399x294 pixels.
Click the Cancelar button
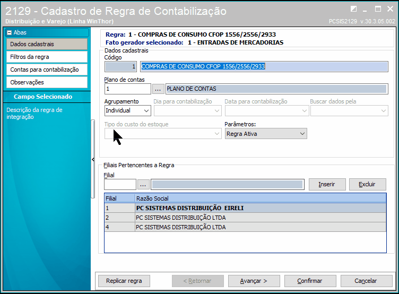click(366, 281)
